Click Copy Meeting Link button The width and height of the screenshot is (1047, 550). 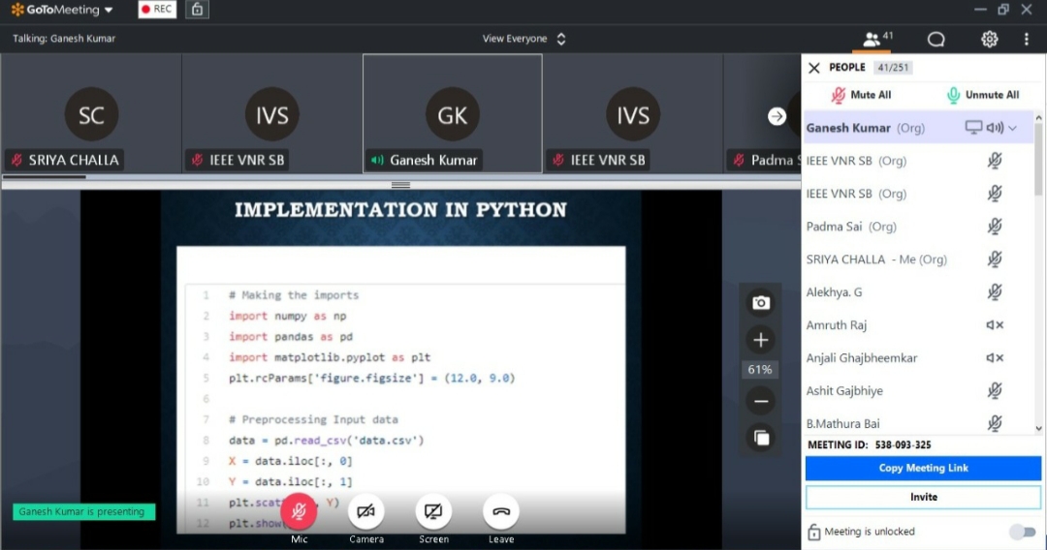point(923,468)
